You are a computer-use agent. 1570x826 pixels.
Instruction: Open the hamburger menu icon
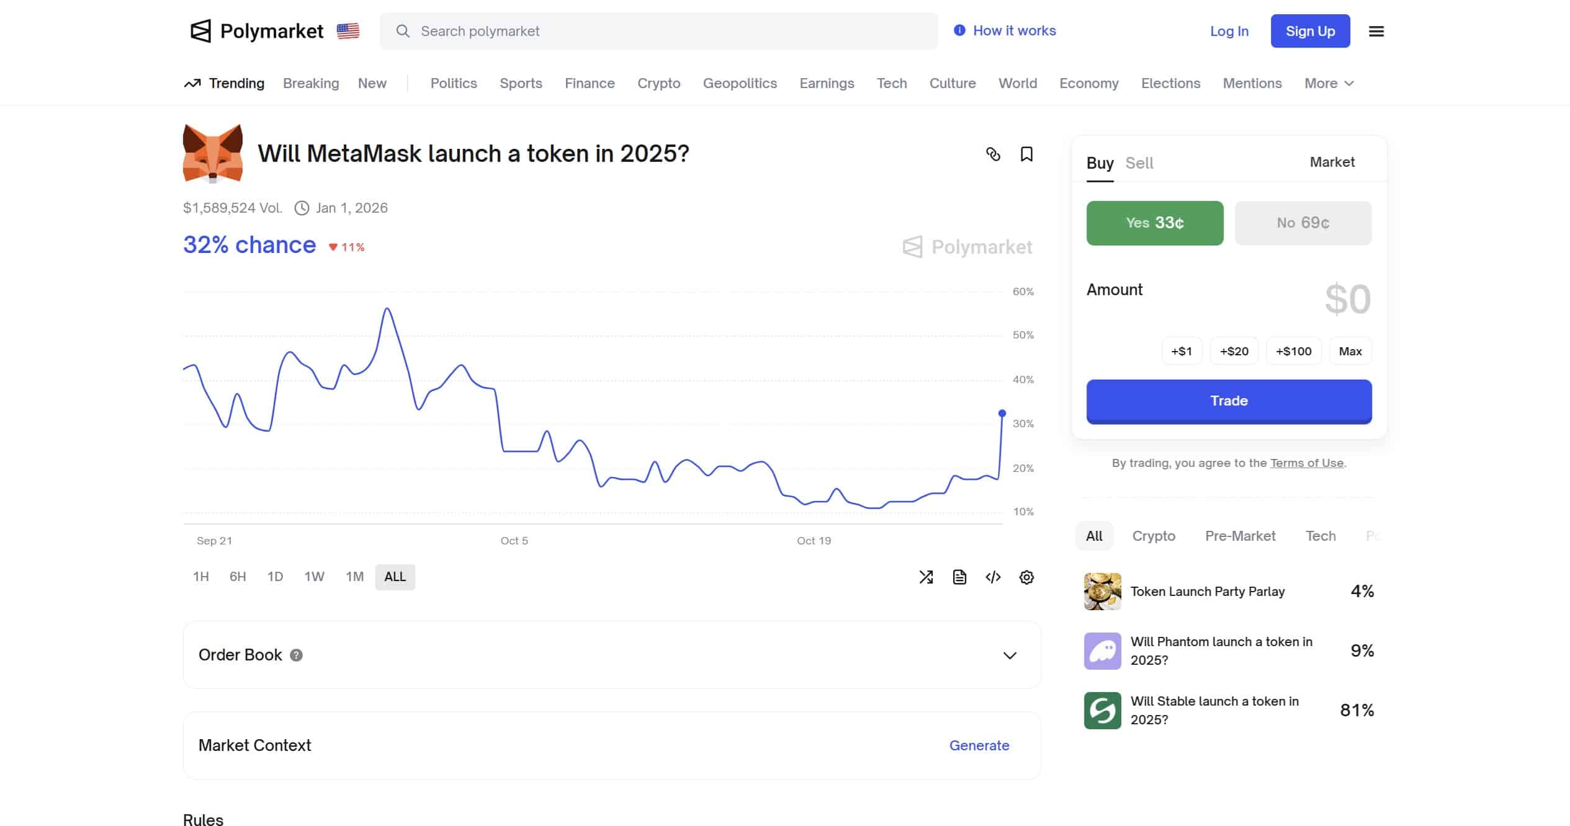point(1376,31)
